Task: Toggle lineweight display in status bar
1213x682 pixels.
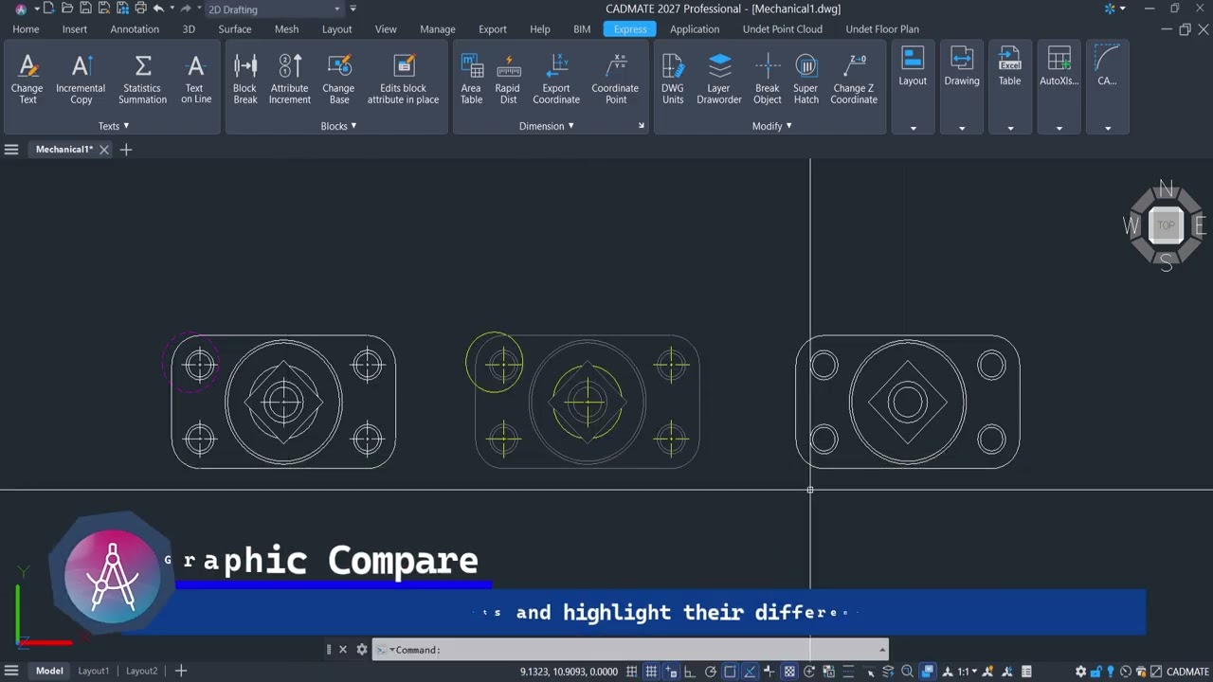Action: pyautogui.click(x=769, y=672)
